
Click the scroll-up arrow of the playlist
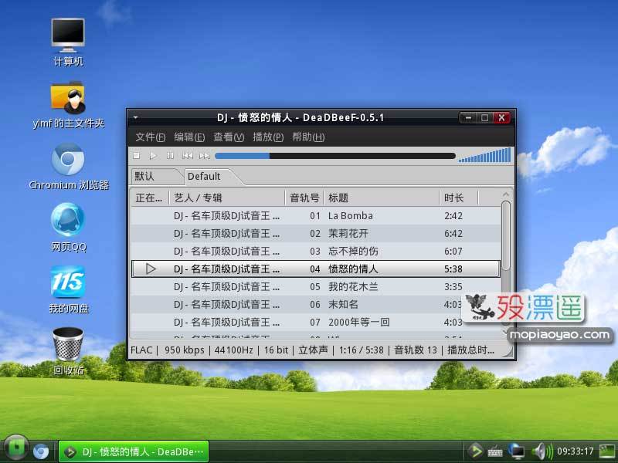point(506,194)
